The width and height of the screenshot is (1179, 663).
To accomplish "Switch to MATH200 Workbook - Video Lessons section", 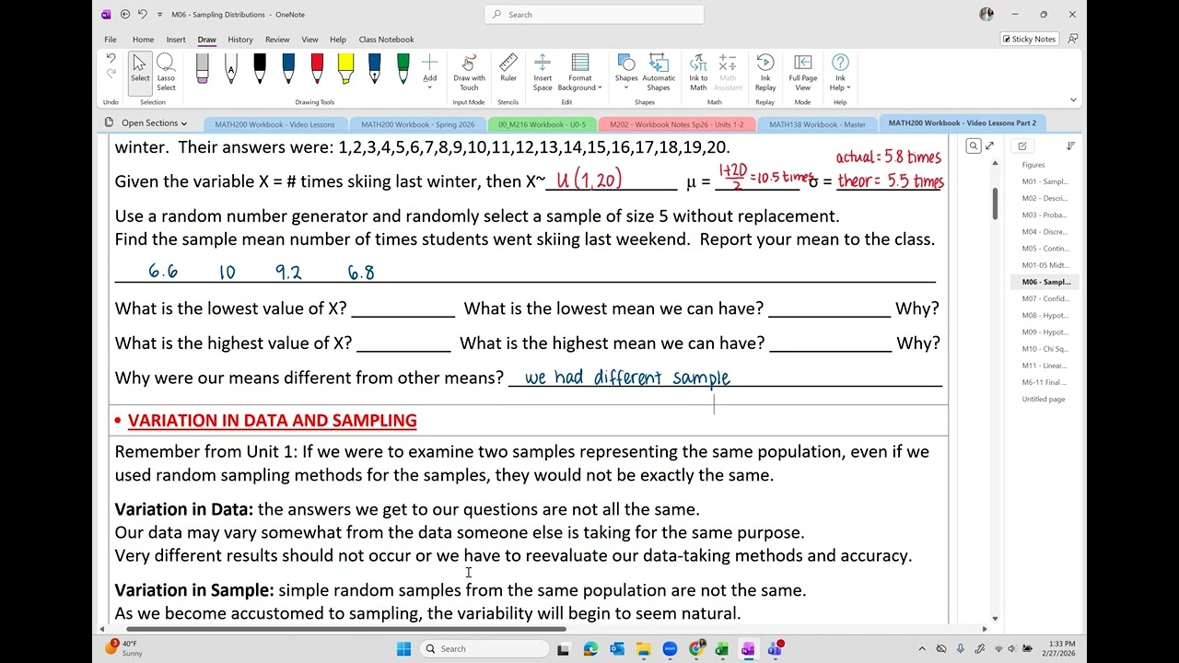I will point(274,124).
